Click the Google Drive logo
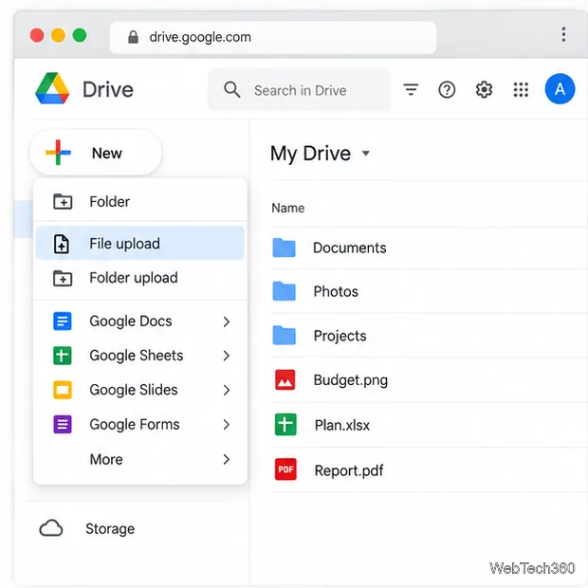588x588 pixels. (52, 88)
